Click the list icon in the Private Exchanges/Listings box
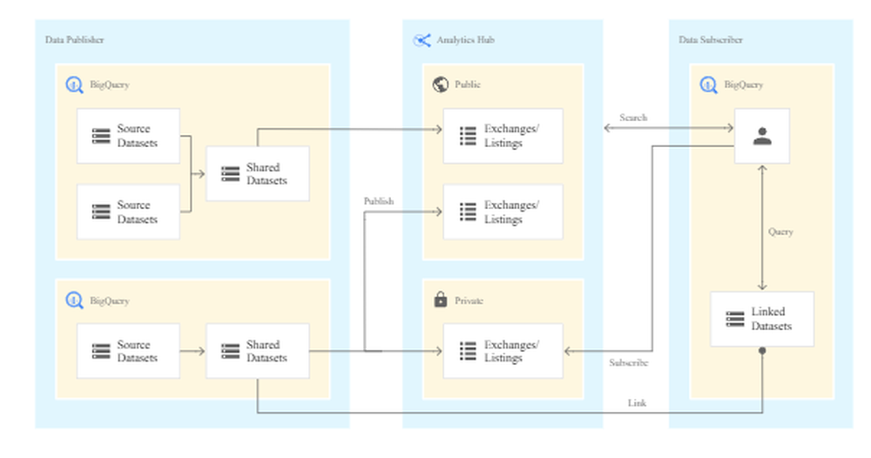 469,351
